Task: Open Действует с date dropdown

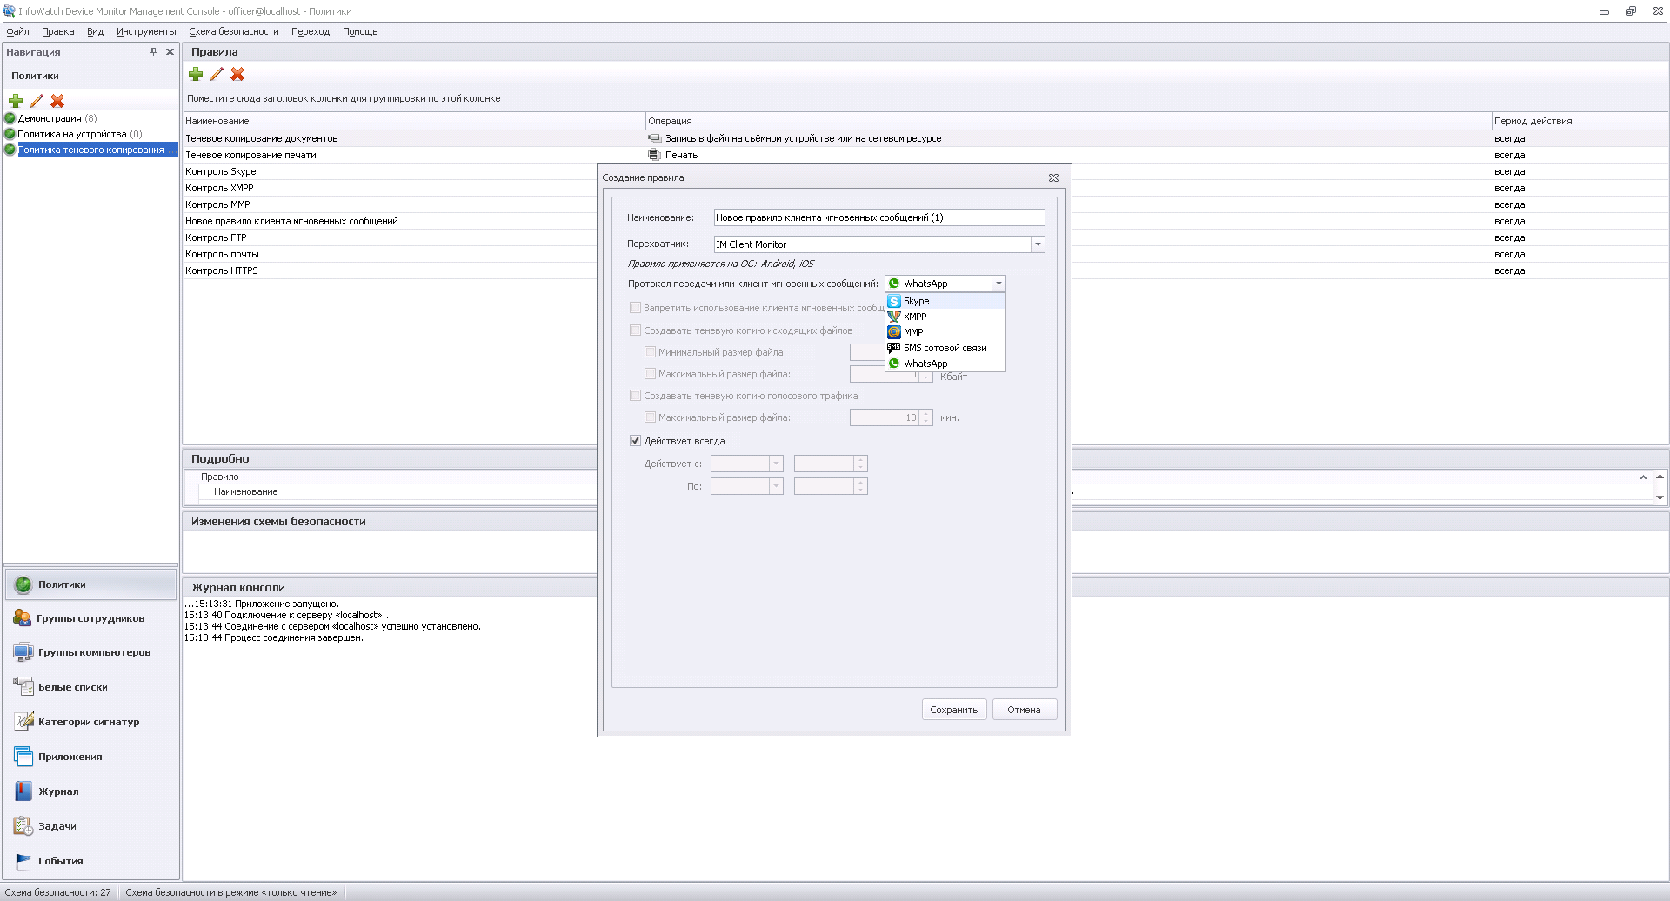Action: point(776,464)
